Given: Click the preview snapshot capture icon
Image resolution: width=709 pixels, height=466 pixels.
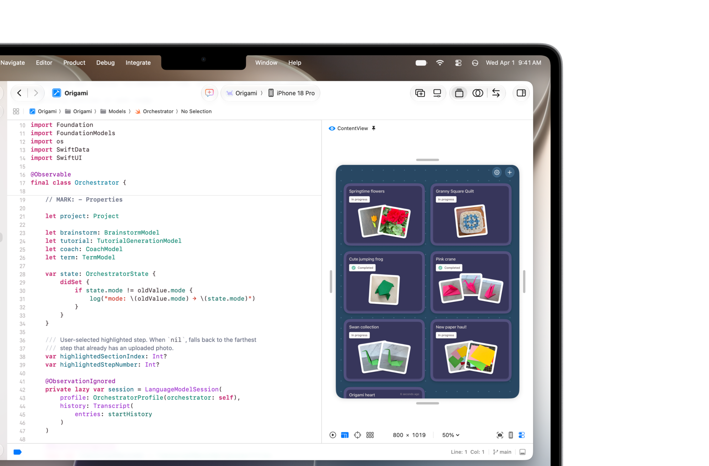Looking at the screenshot, I should pyautogui.click(x=500, y=435).
